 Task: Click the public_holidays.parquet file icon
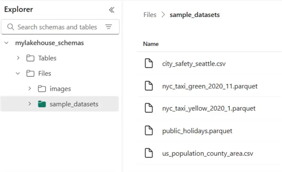149,131
